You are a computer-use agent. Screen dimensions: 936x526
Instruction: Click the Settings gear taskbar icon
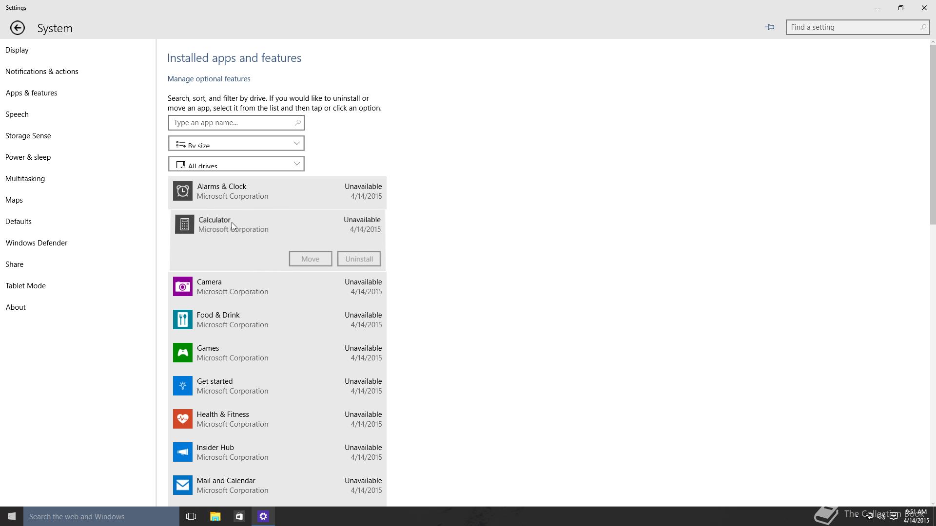click(x=263, y=516)
